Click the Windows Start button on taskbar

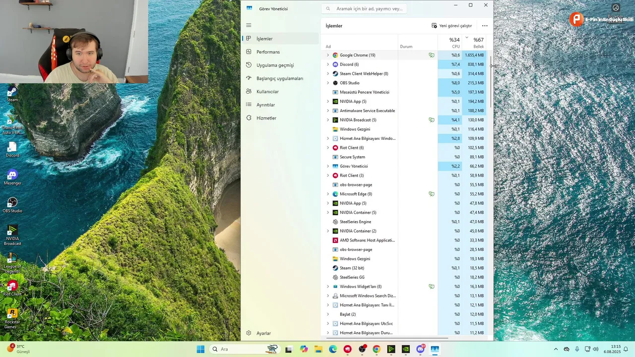200,349
